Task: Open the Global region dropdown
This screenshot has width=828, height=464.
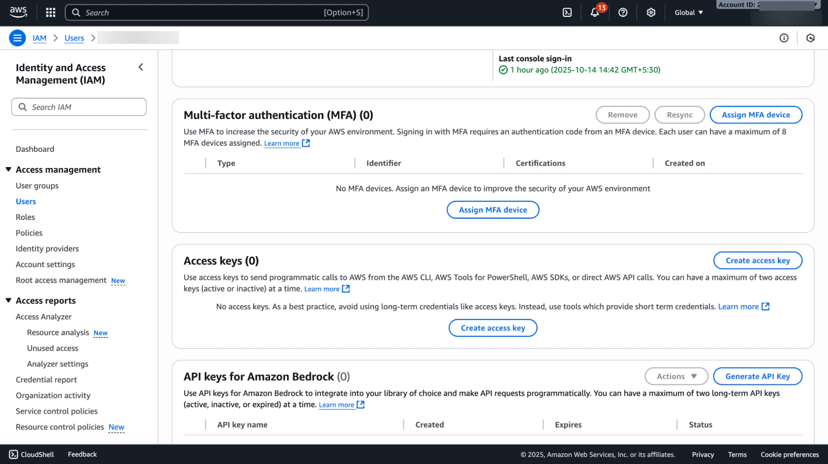Action: point(688,12)
